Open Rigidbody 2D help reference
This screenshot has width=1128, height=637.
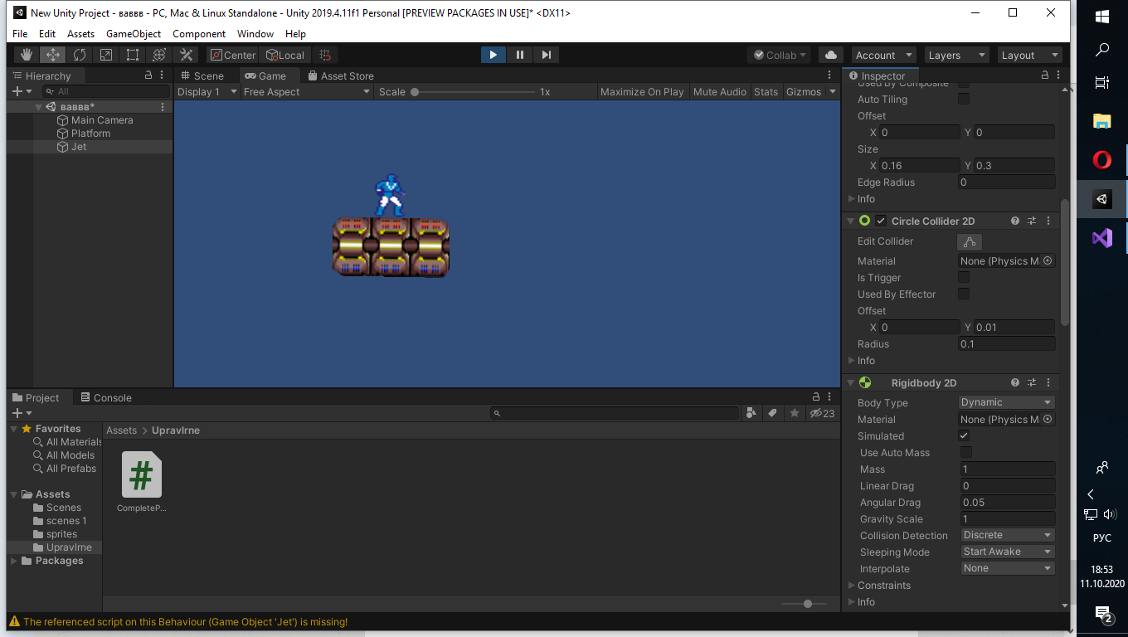[x=1015, y=382]
